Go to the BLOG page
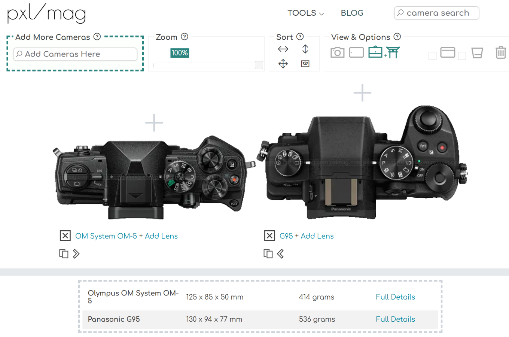 (352, 13)
